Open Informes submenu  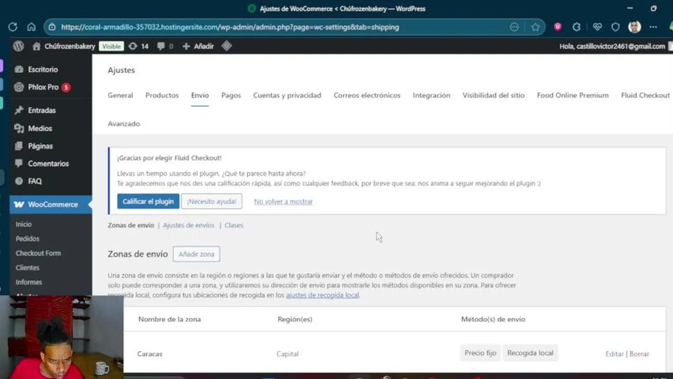28,282
